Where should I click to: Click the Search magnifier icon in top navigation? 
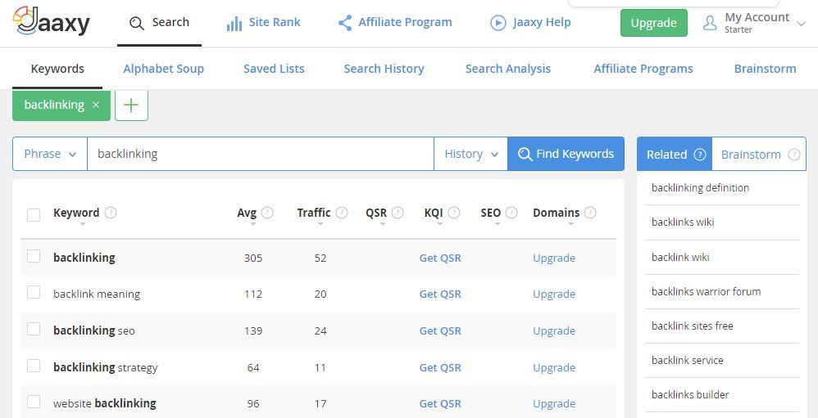[137, 23]
